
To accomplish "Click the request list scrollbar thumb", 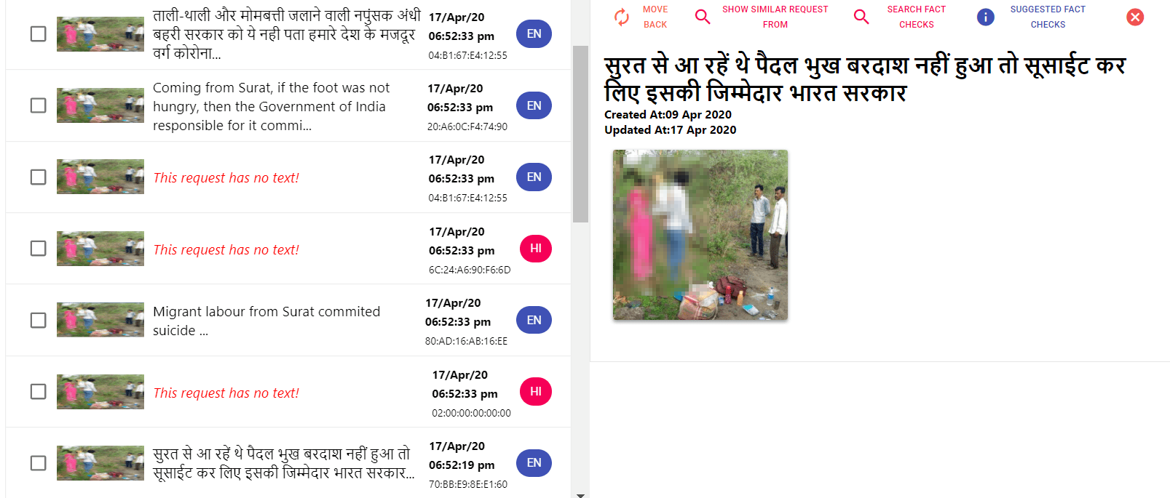I will coord(580,134).
